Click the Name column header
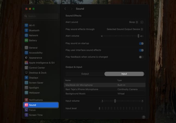This screenshot has width=176, height=123. coord(68,80)
